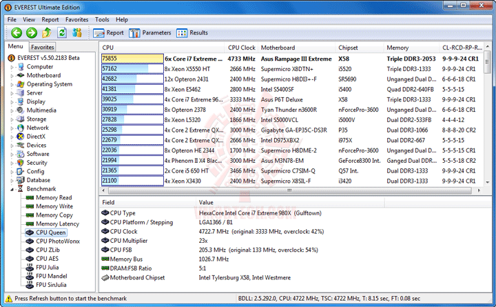Select the Operating System tree icon
Screen dimensions: 496x307
coord(21,84)
